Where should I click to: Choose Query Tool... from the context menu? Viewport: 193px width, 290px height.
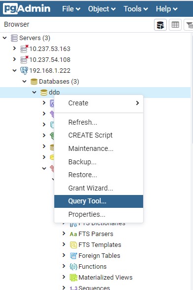(x=99, y=201)
